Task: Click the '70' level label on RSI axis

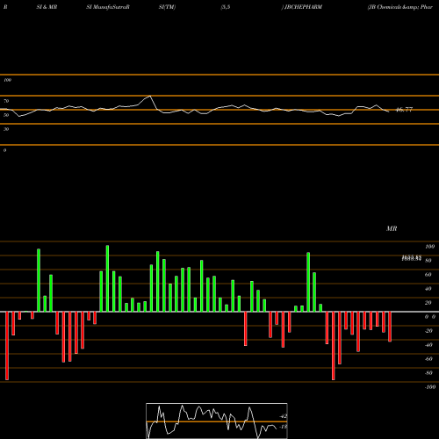Action: pyautogui.click(x=6, y=101)
